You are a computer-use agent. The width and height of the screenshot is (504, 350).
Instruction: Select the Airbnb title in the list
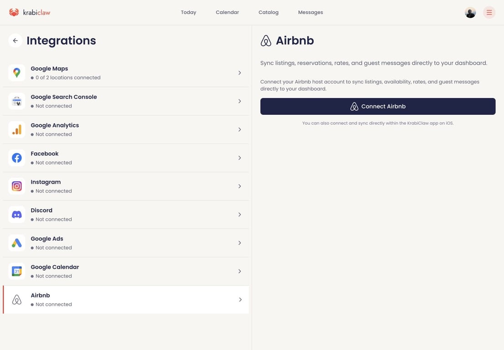coord(40,295)
